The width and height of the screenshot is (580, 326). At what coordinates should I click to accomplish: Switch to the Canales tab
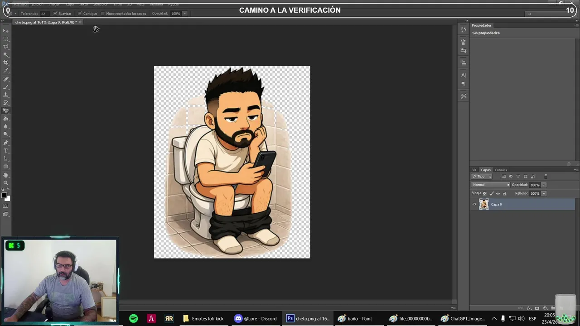[501, 170]
